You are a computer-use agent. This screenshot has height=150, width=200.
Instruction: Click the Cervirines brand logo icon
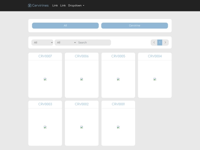pos(30,6)
